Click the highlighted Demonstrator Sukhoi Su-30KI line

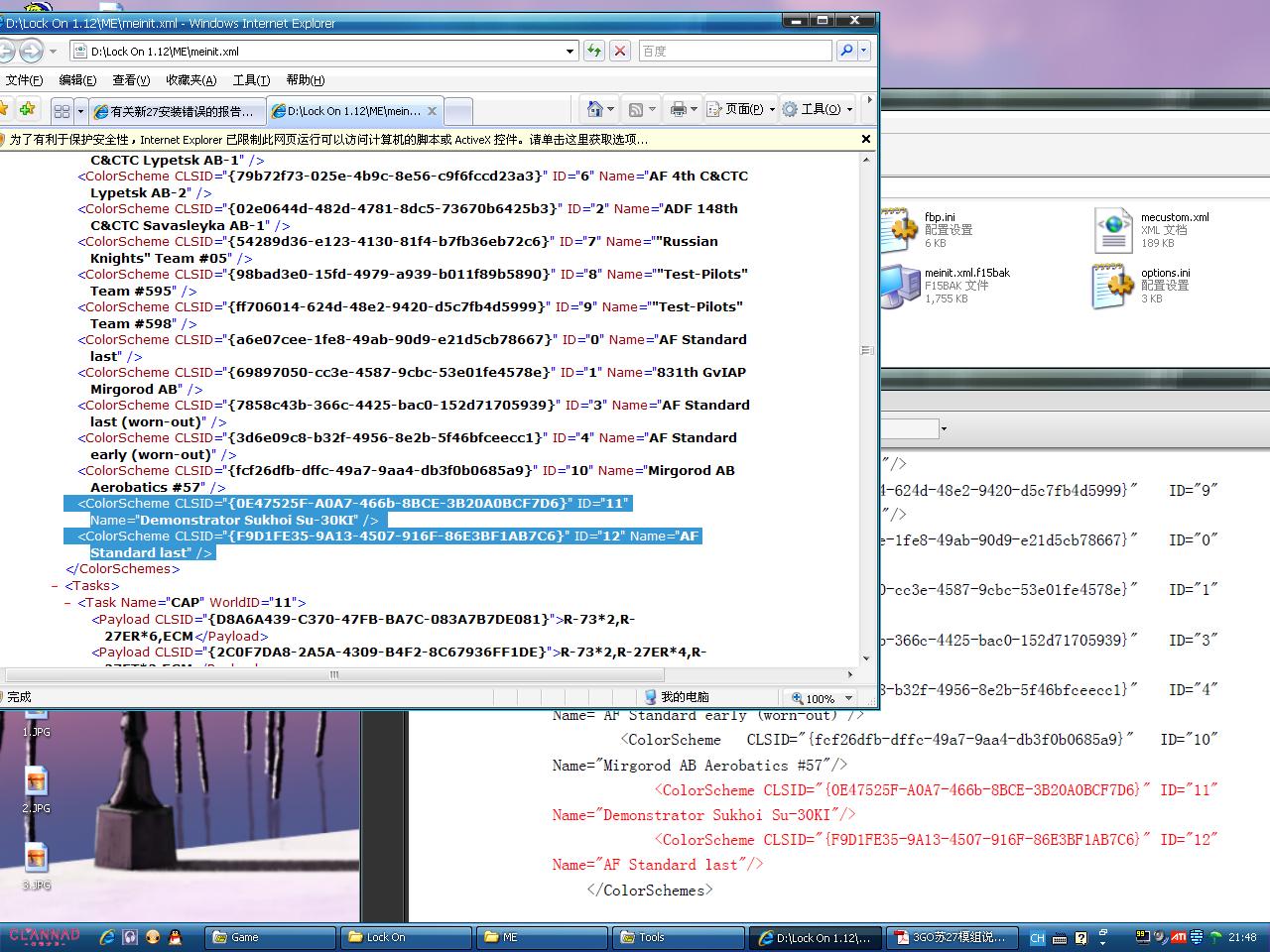click(x=347, y=512)
